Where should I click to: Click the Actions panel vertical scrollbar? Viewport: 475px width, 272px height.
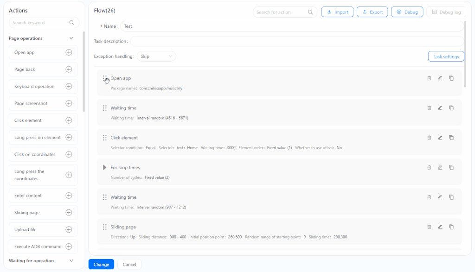[x=83, y=71]
